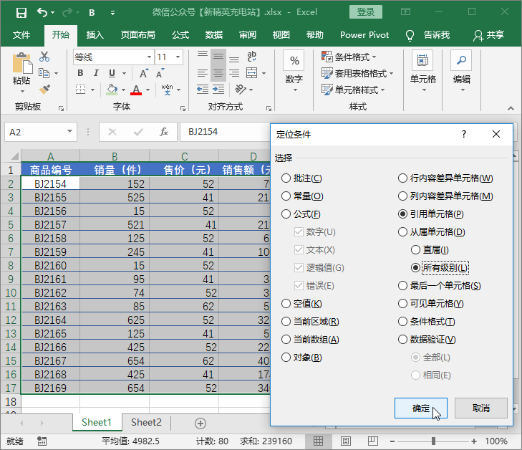Open the Paste 粘贴 dropdown arrow
The height and width of the screenshot is (450, 522).
[x=22, y=91]
